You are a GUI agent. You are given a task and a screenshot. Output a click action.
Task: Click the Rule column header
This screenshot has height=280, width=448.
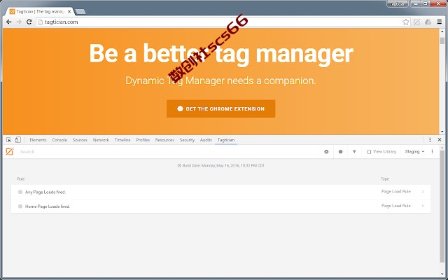tap(21, 179)
